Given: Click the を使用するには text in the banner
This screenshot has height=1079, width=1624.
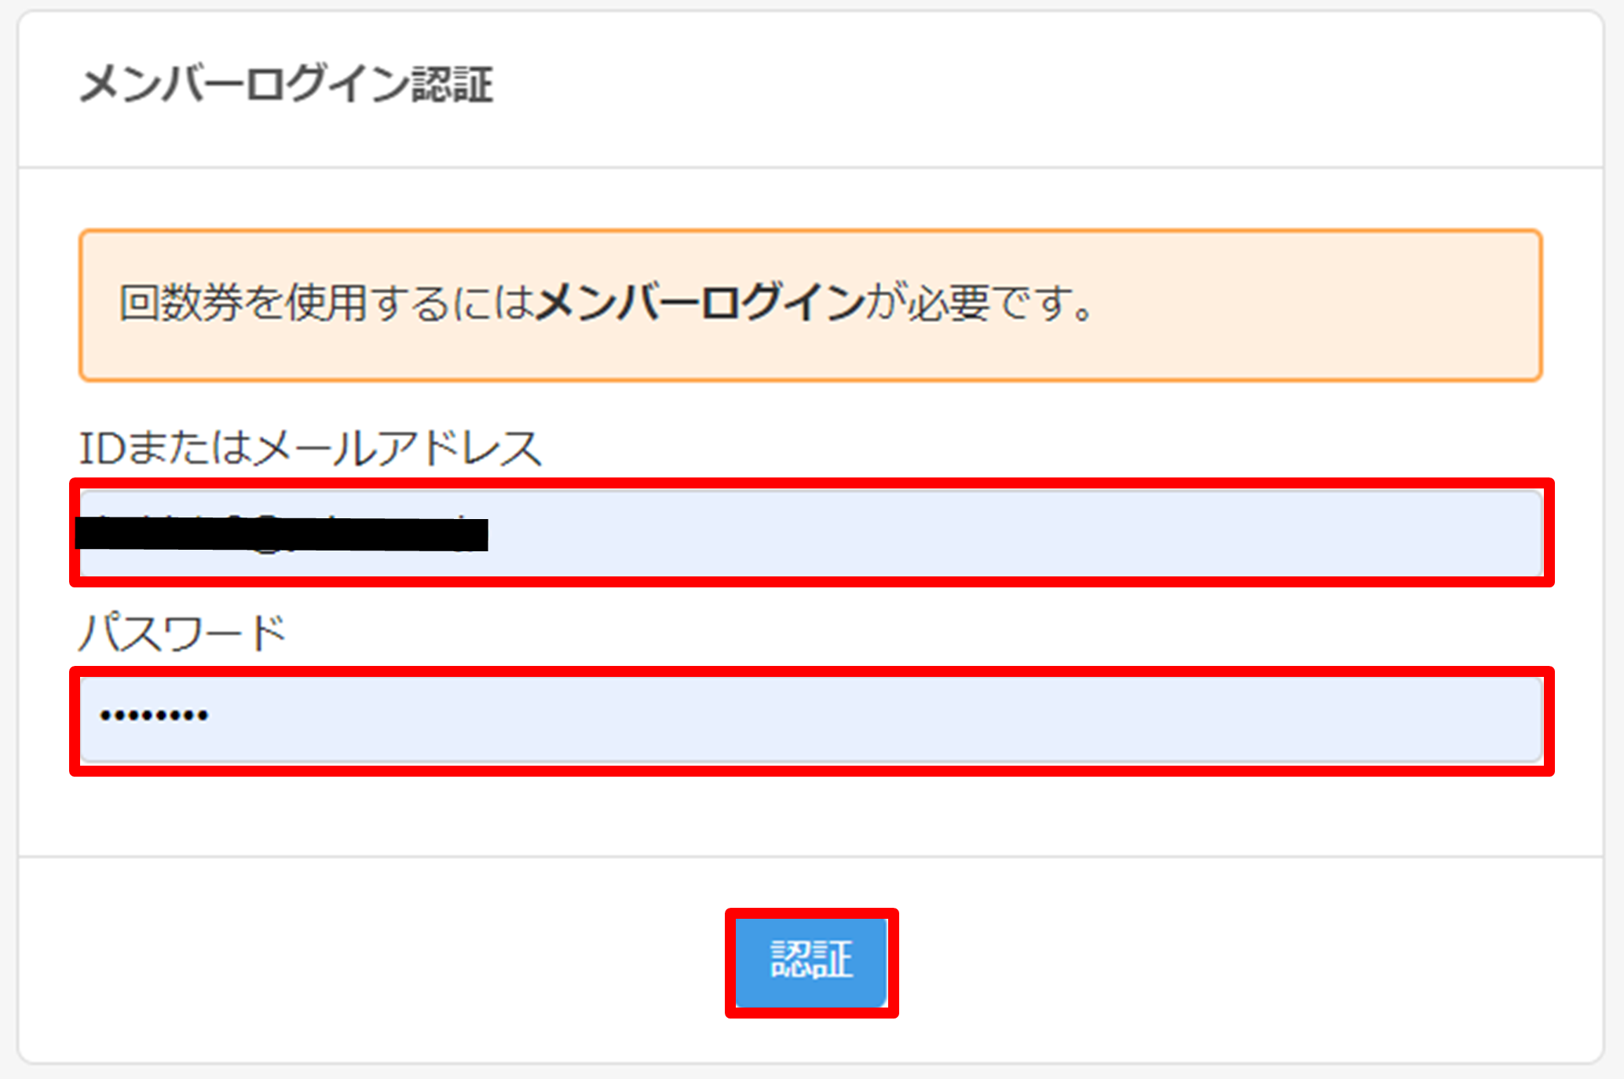Looking at the screenshot, I should [388, 303].
